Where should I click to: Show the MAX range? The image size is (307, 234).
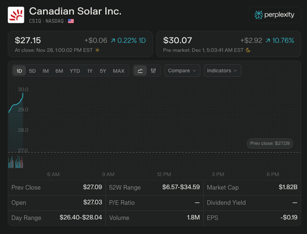pyautogui.click(x=119, y=71)
